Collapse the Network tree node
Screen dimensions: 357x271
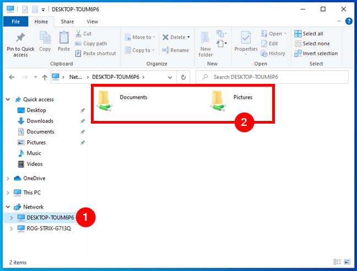point(8,207)
